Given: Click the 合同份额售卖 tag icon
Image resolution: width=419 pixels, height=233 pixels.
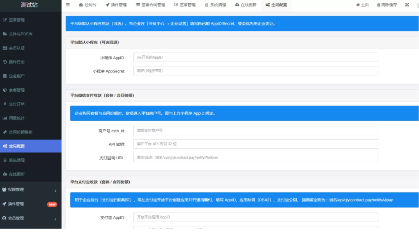Looking at the screenshot, I should (x=5, y=132).
